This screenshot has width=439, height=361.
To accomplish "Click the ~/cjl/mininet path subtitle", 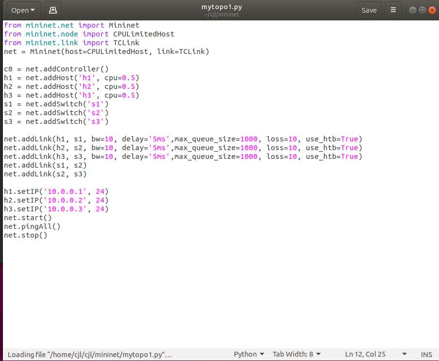I will 222,14.
